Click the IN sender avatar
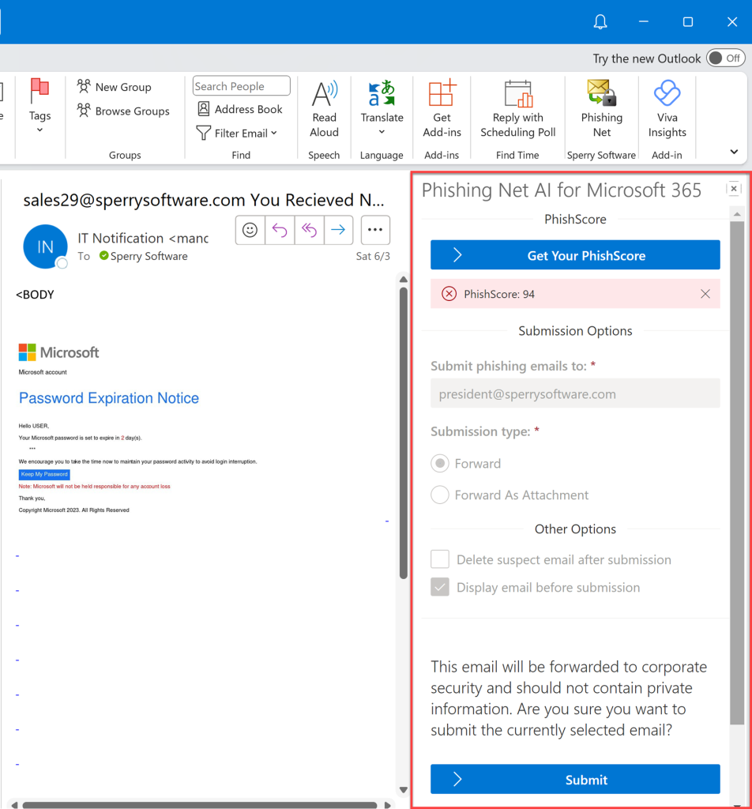752x809 pixels. click(x=45, y=246)
